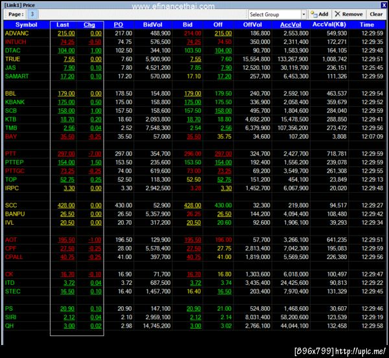Screen dimensions: 389x358
Task: Select the BANPU symbol
Action: point(15,214)
